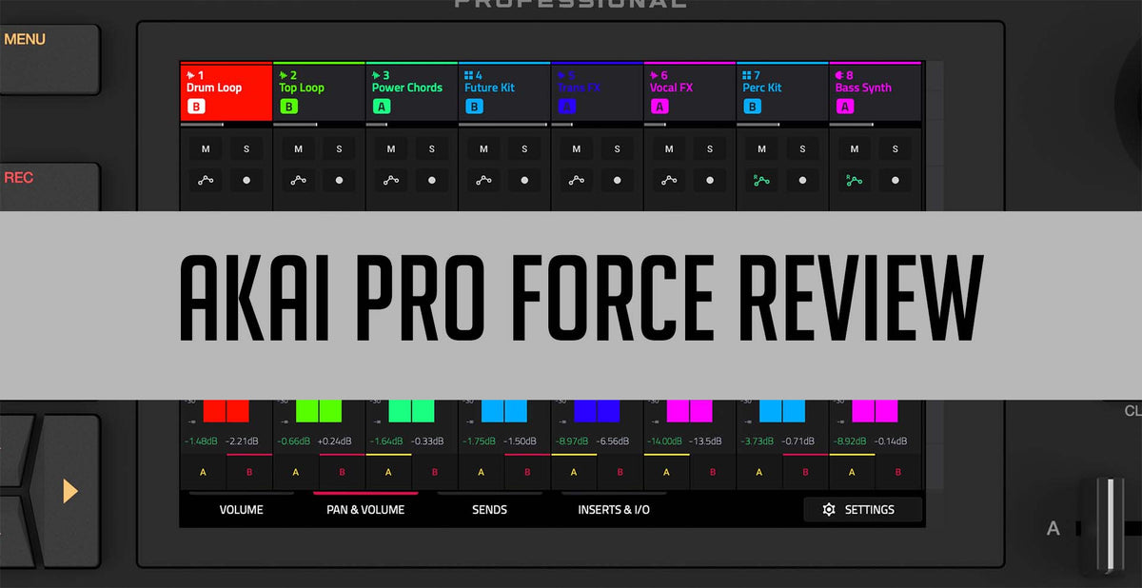Arm recording on the Top Loop track
1142x588 pixels.
point(339,181)
